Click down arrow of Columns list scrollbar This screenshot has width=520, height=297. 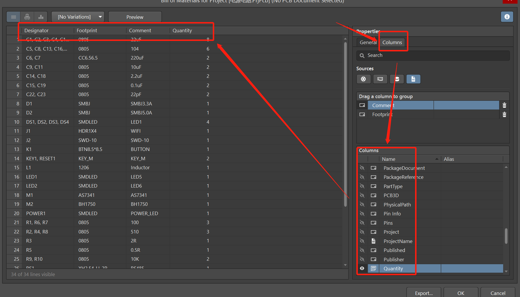pyautogui.click(x=506, y=271)
